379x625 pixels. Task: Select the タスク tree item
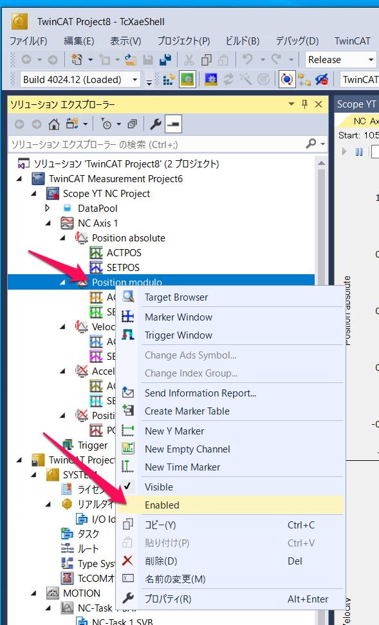pyautogui.click(x=88, y=534)
